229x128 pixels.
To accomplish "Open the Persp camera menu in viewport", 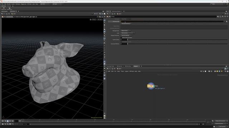I will (x=94, y=20).
